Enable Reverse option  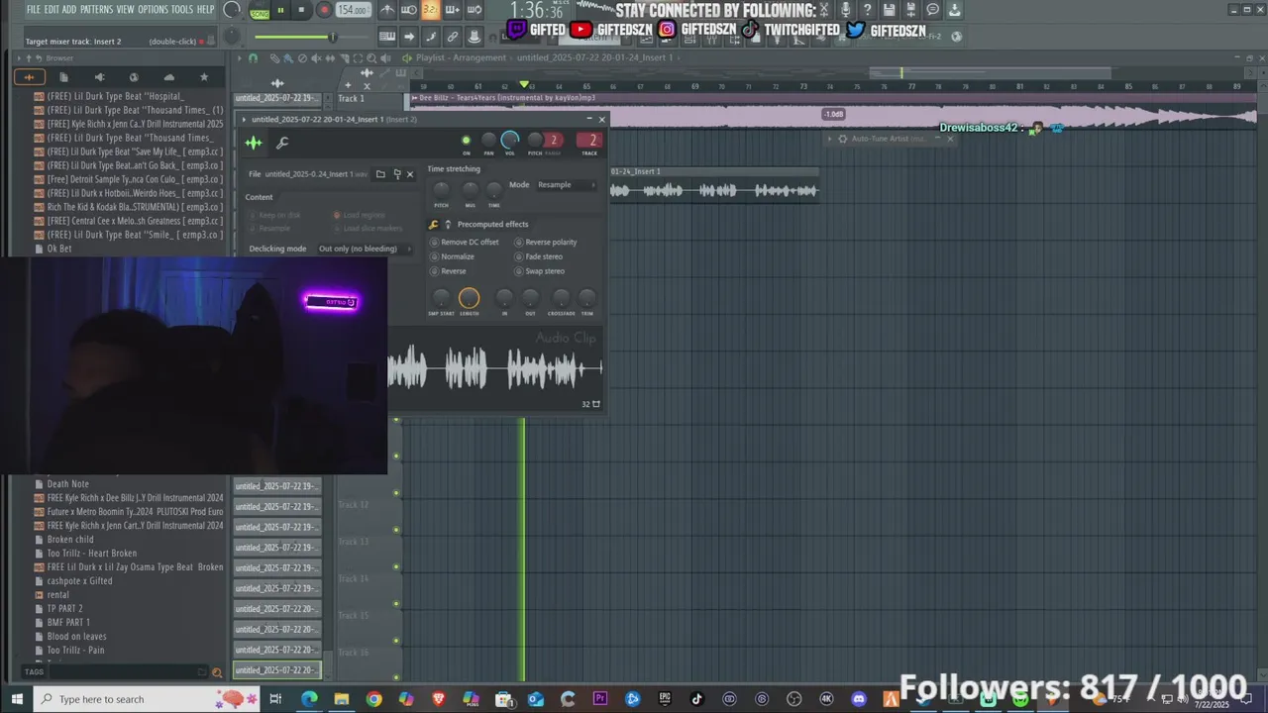click(448, 271)
